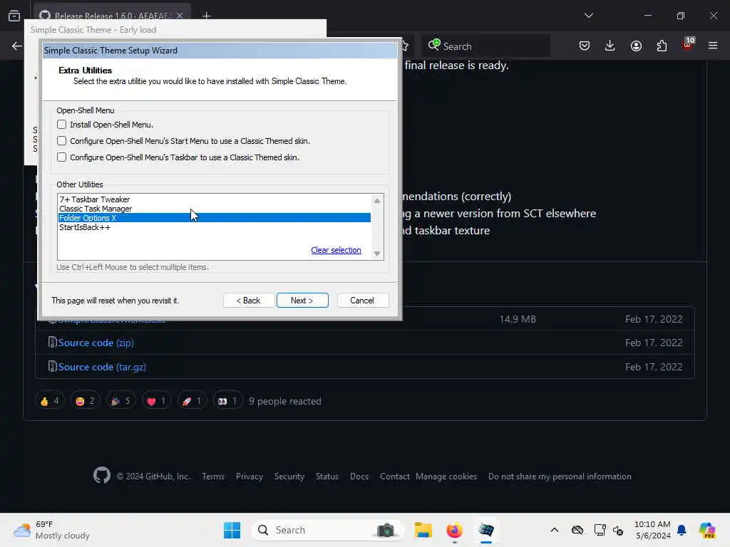
Task: Open Privacy link in GitHub footer
Action: click(x=249, y=476)
